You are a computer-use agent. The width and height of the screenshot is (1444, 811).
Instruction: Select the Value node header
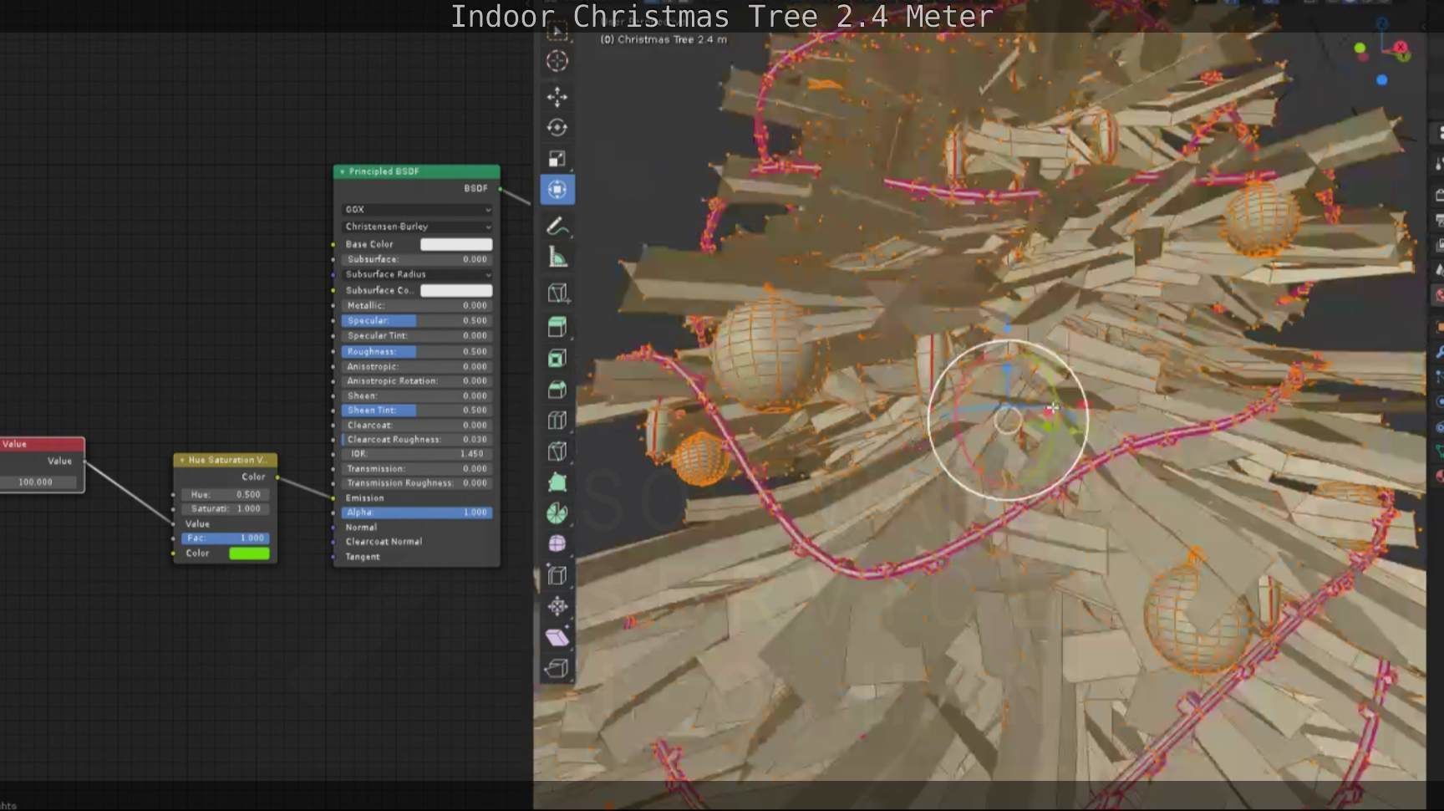coord(42,444)
